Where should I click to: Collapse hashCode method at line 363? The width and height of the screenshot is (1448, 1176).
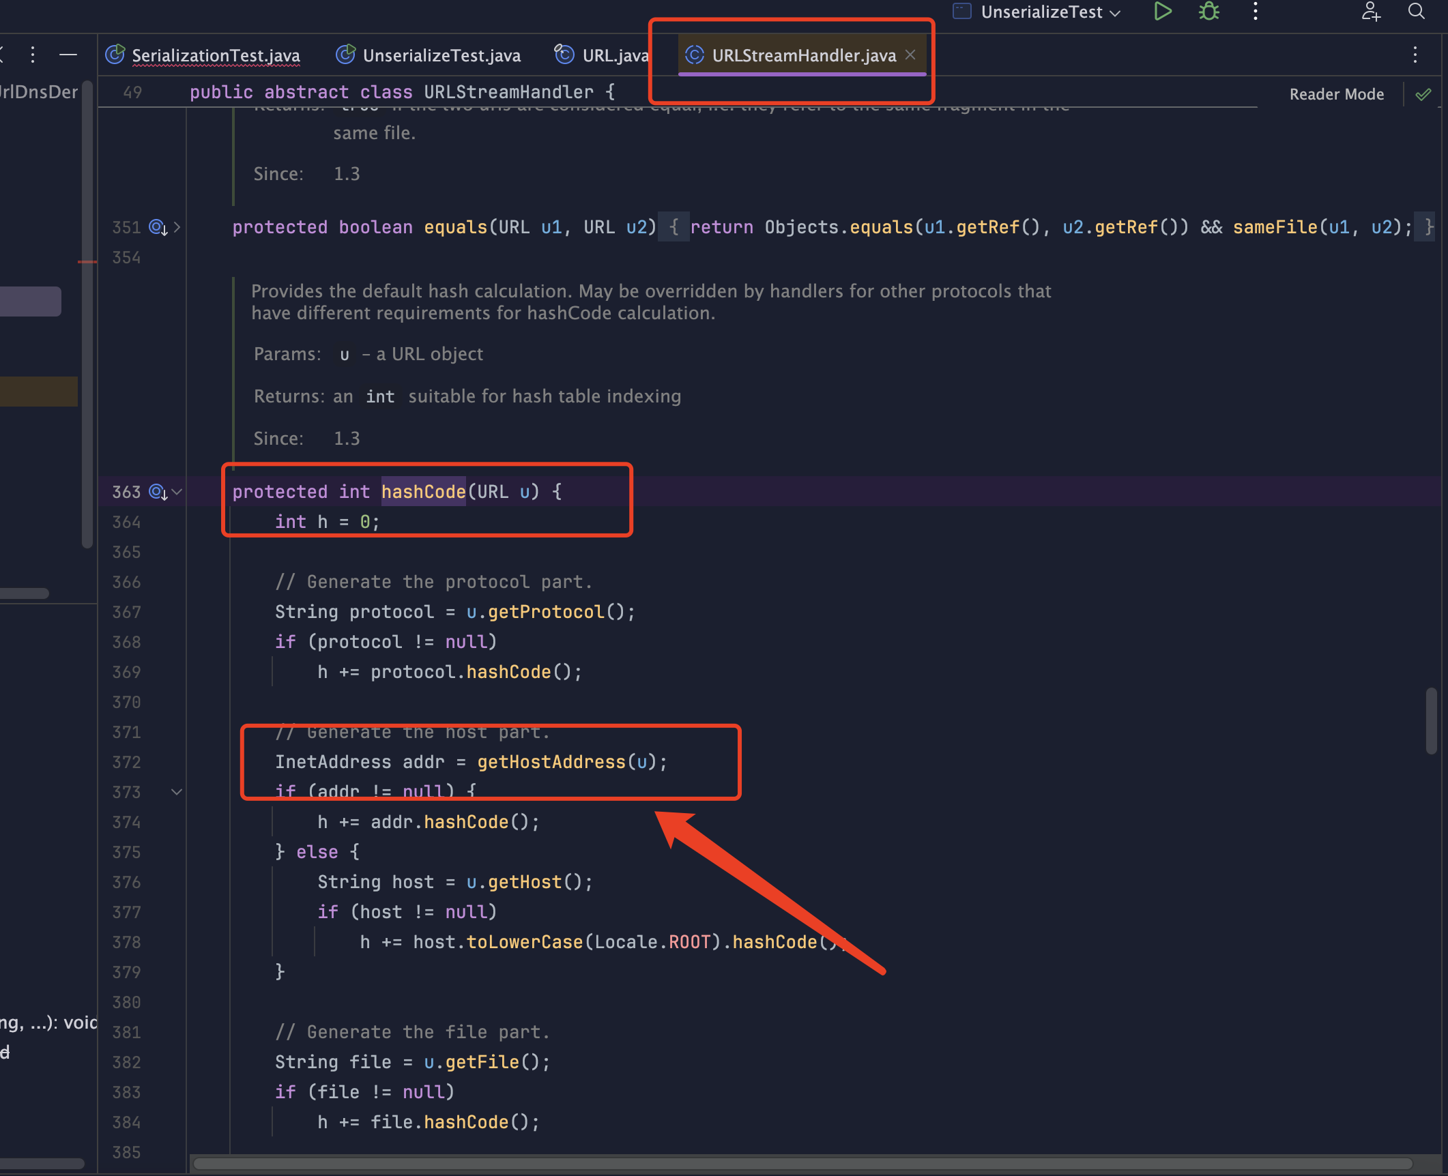point(177,492)
